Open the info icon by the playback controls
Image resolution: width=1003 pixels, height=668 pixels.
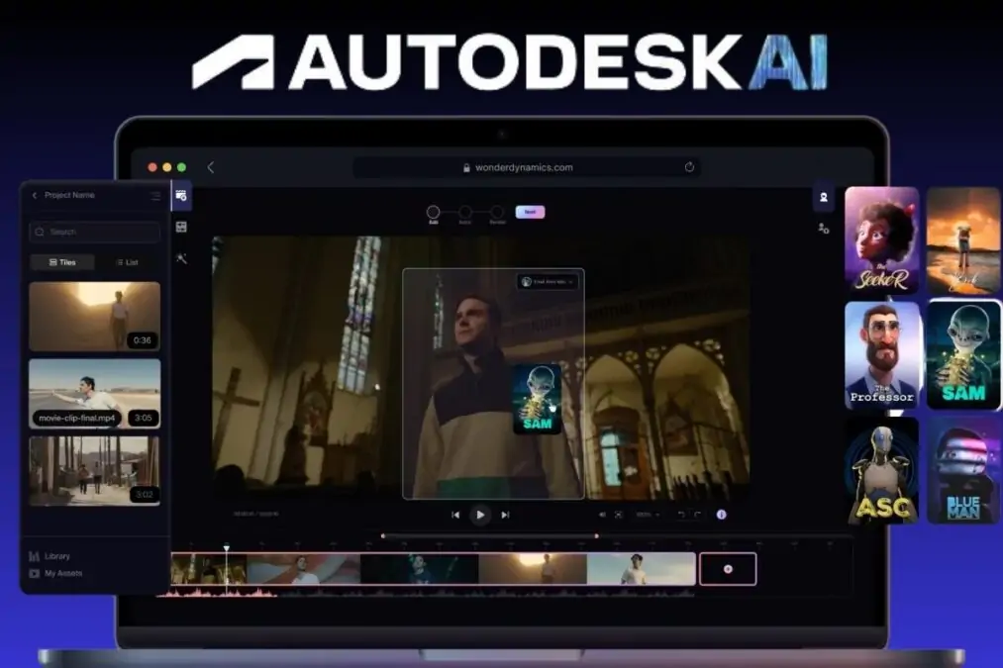coord(721,515)
